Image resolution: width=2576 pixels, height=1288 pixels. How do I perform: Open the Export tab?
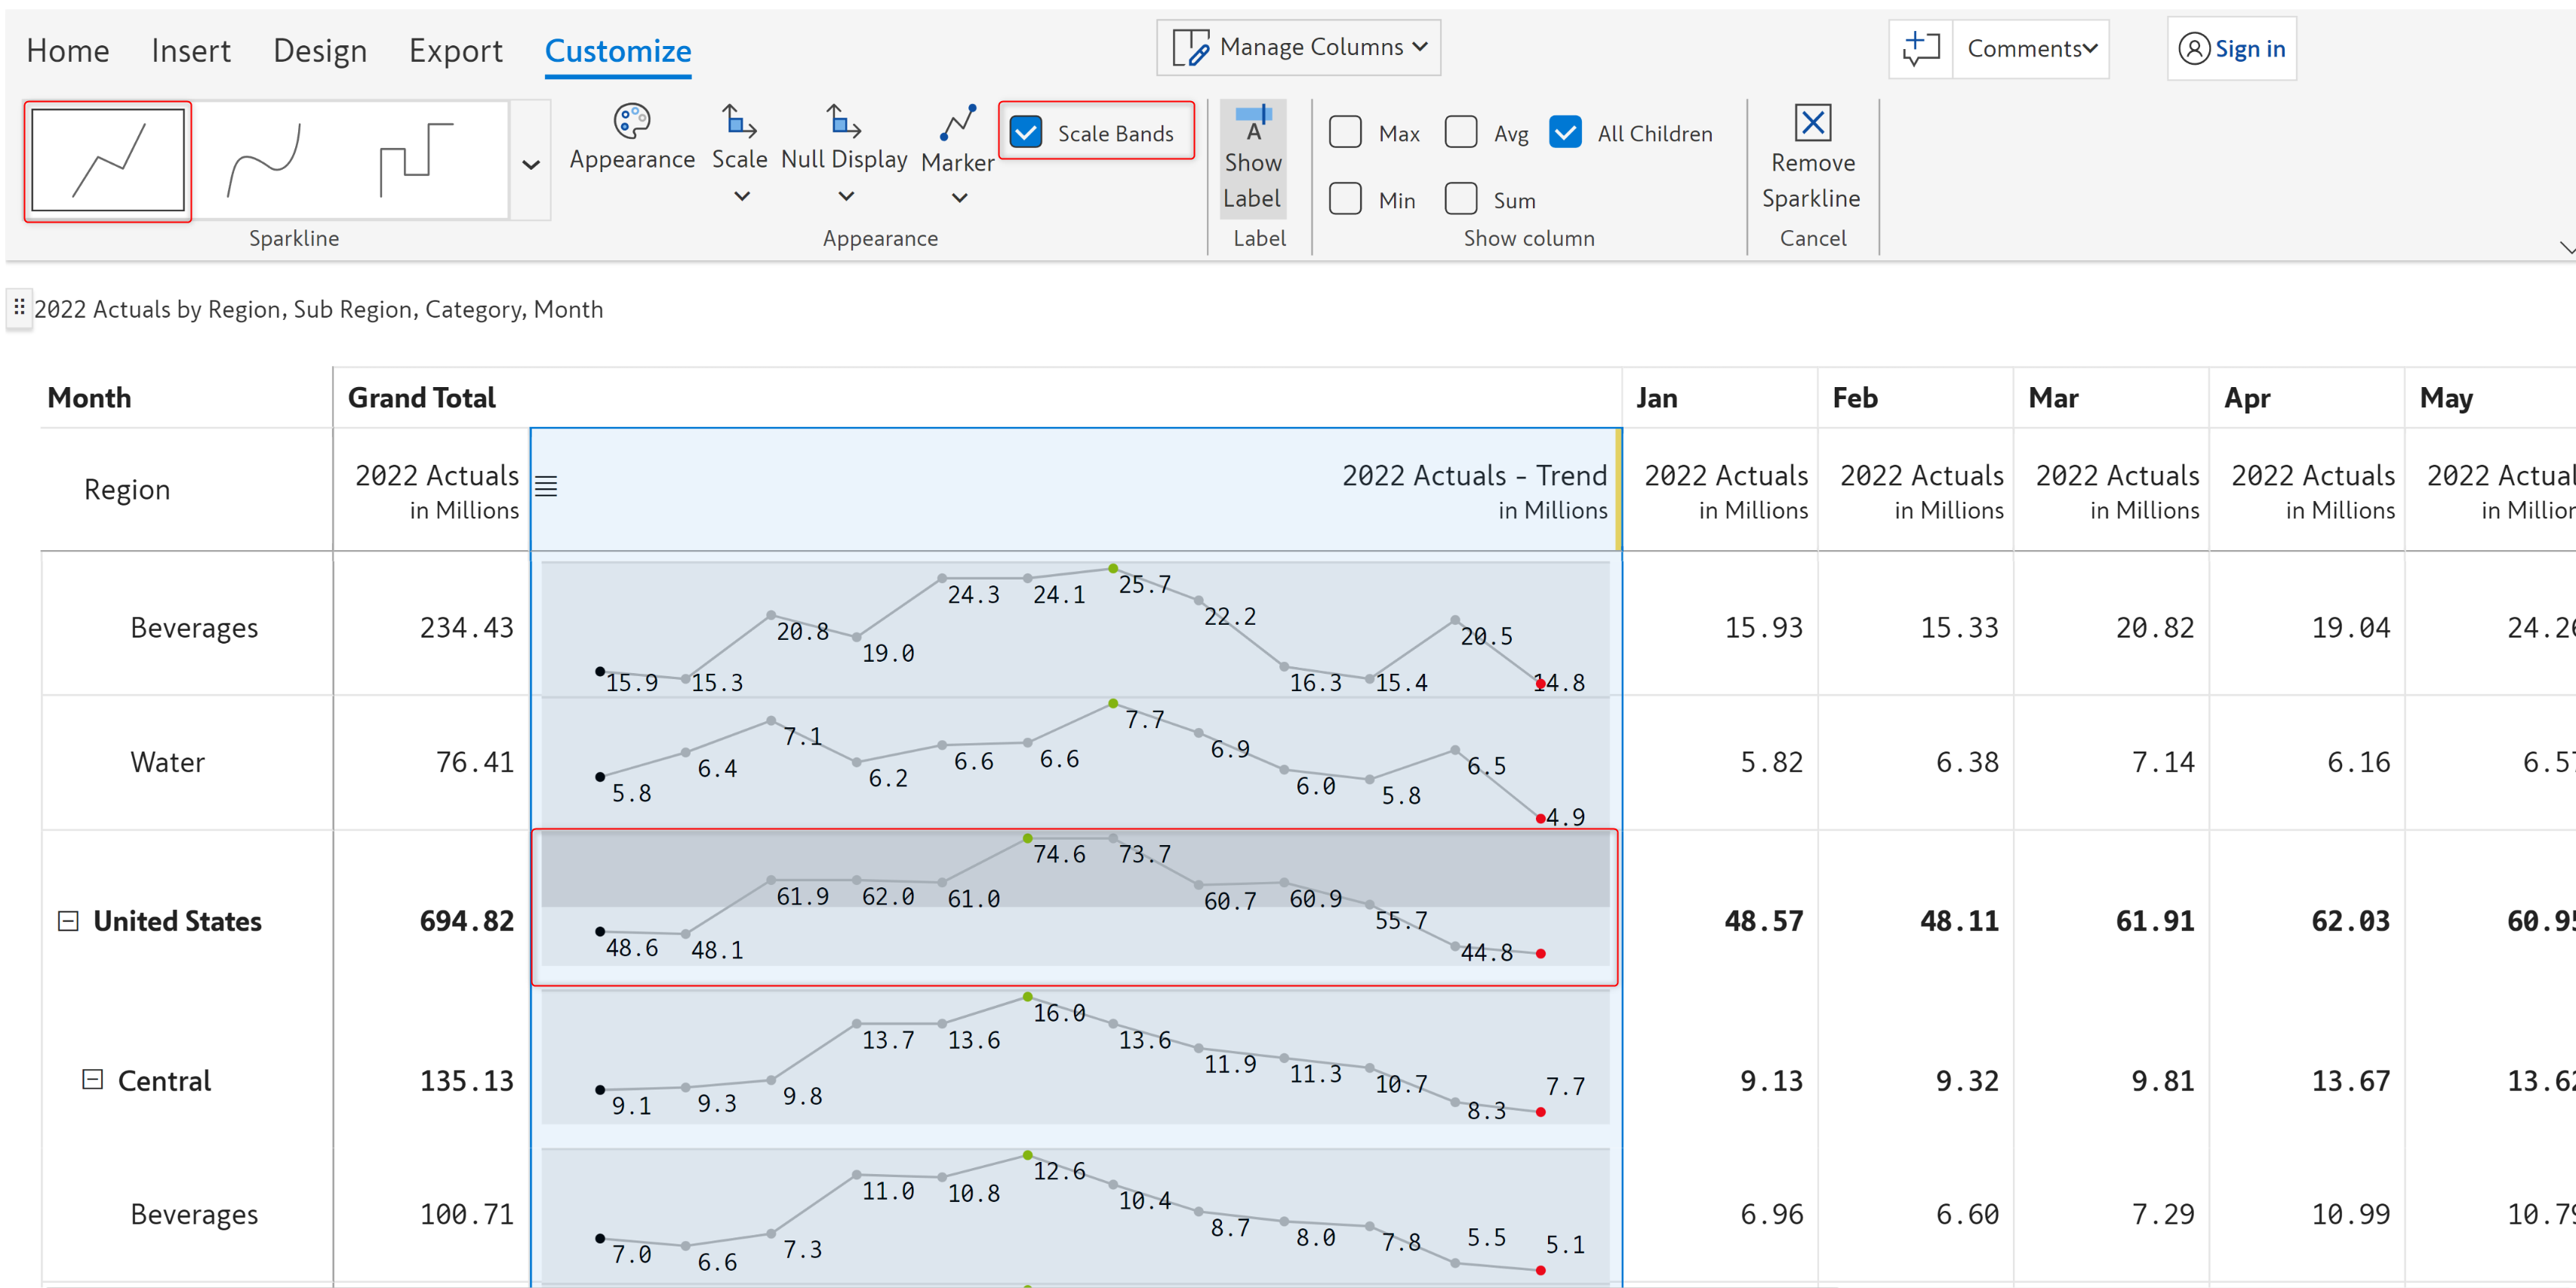point(455,50)
